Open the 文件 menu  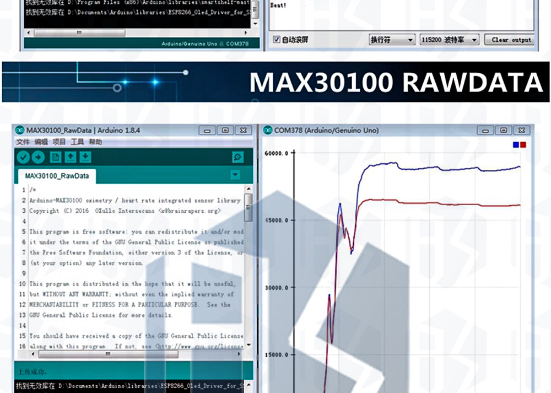23,142
